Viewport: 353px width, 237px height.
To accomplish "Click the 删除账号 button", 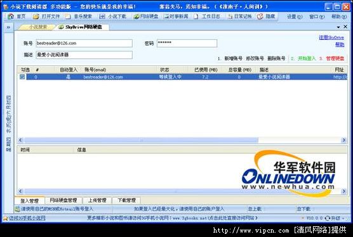I will (x=276, y=59).
